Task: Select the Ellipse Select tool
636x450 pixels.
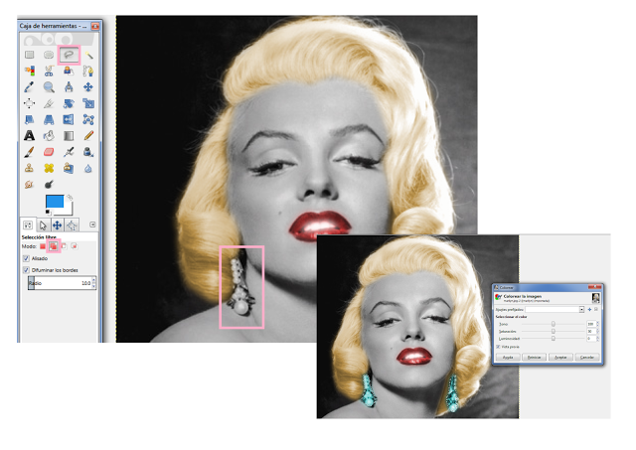Action: point(49,55)
